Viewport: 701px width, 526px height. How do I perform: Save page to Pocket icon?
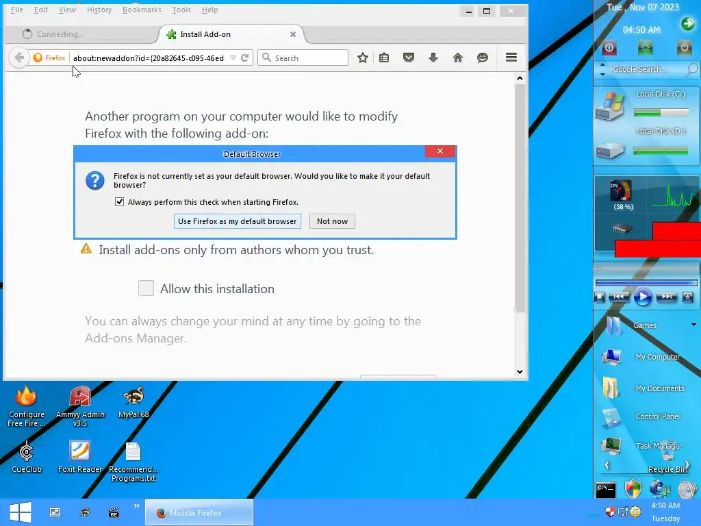pyautogui.click(x=409, y=58)
